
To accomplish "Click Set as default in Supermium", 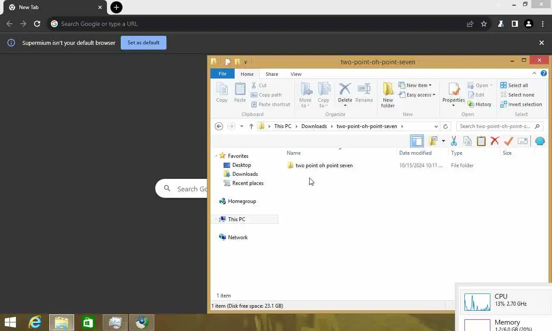I will (x=144, y=43).
